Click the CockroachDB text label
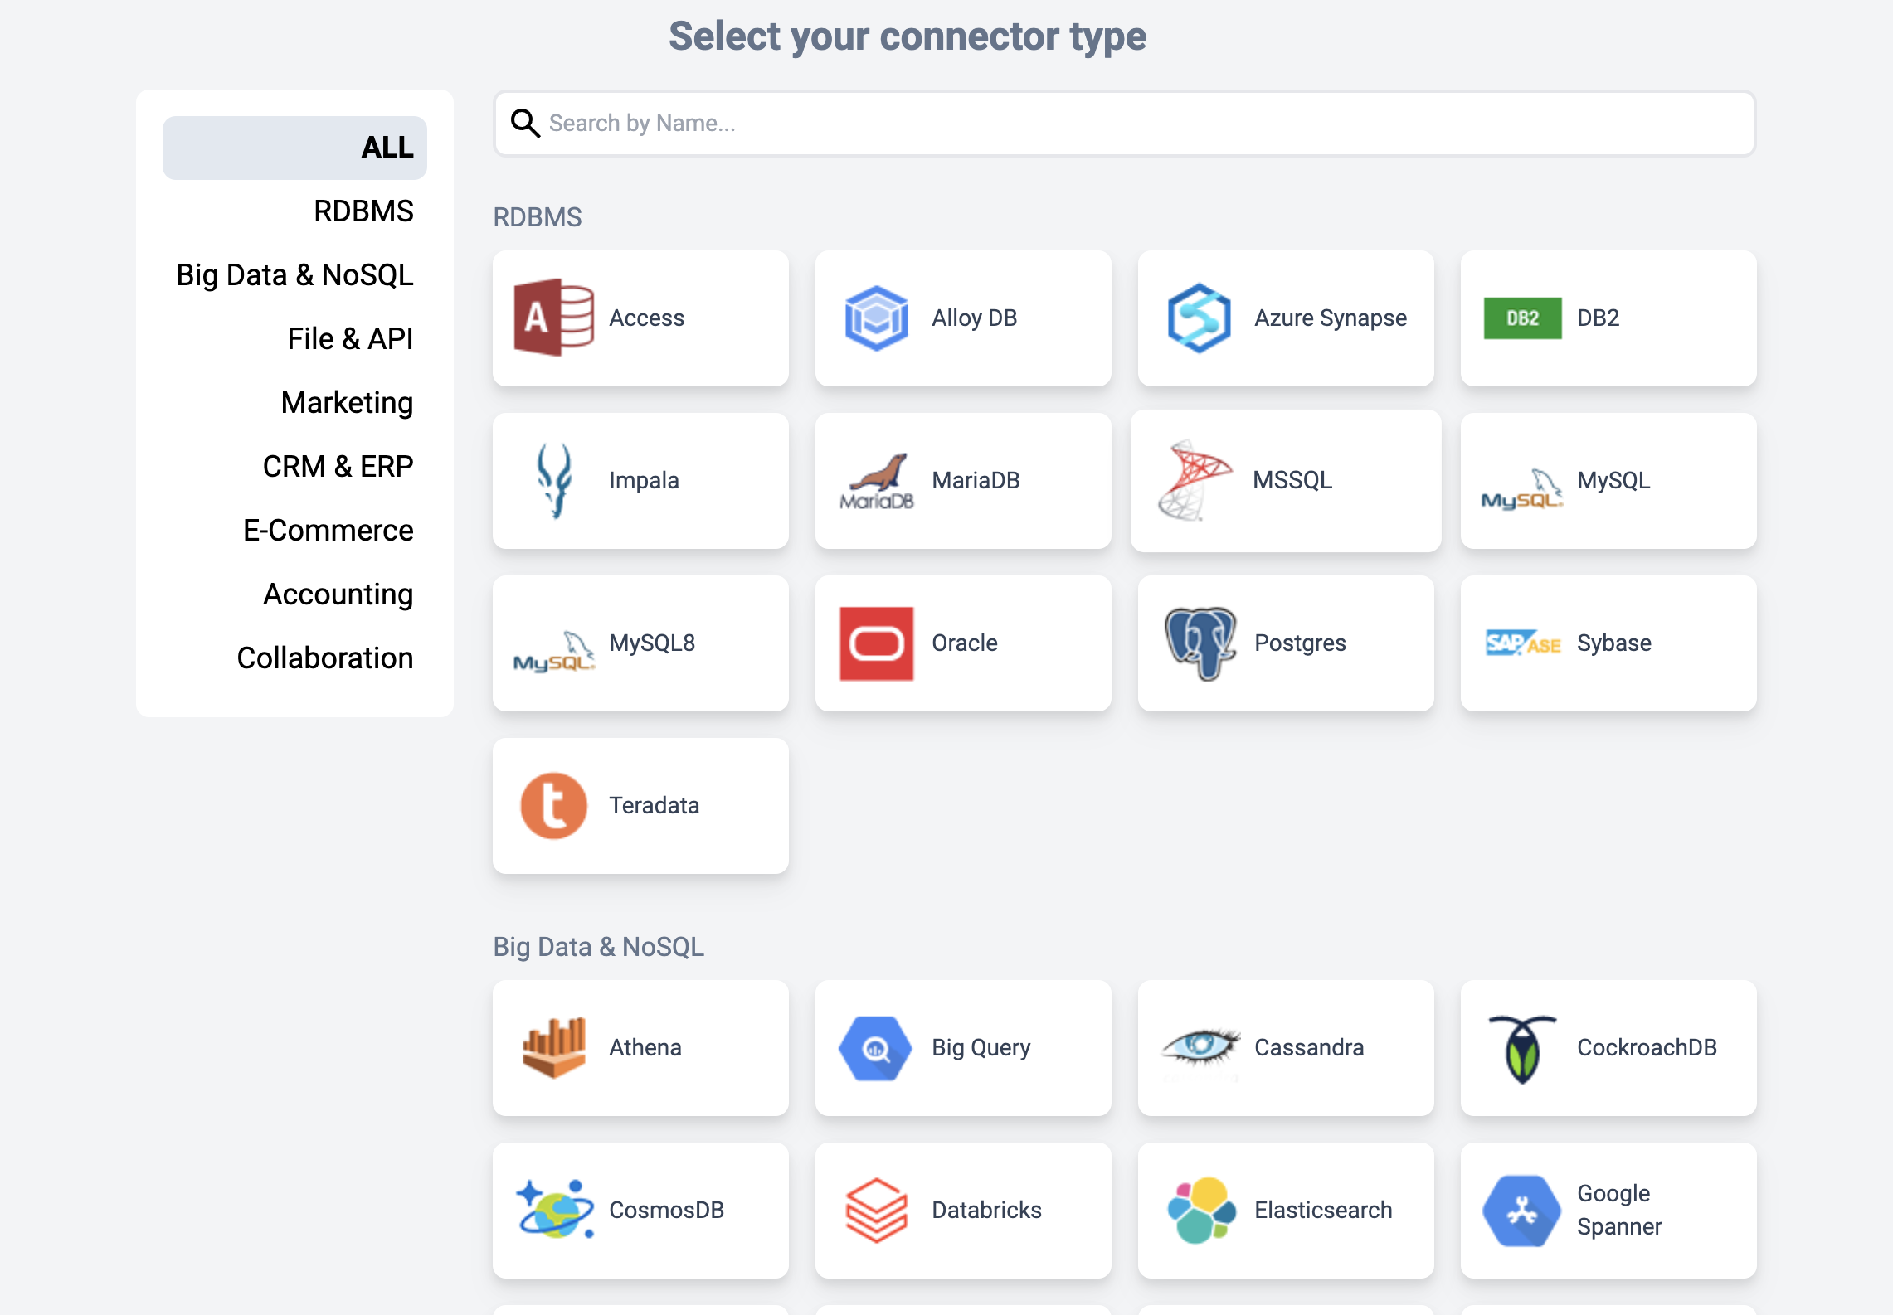The image size is (1893, 1315). pyautogui.click(x=1647, y=1048)
